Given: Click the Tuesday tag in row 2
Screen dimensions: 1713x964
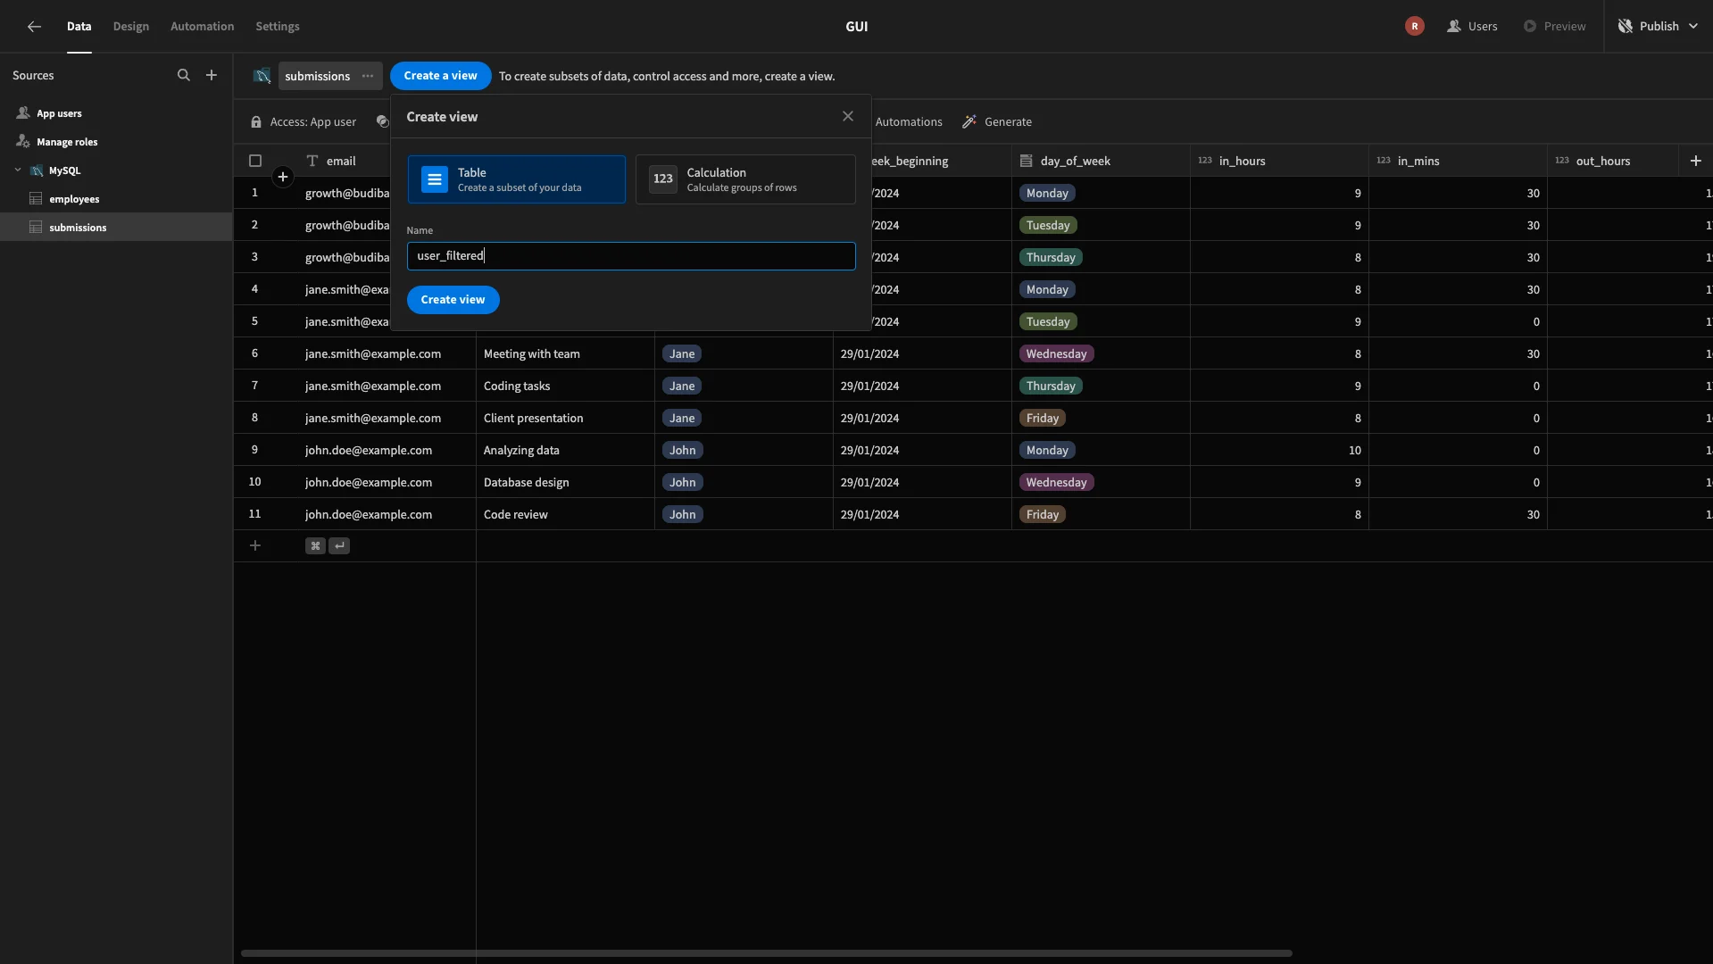Looking at the screenshot, I should (1048, 226).
